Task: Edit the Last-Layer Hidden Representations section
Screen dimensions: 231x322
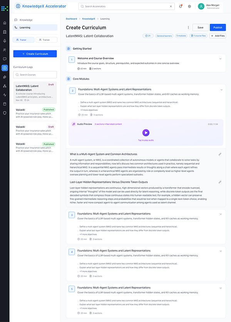Action: tap(220, 182)
